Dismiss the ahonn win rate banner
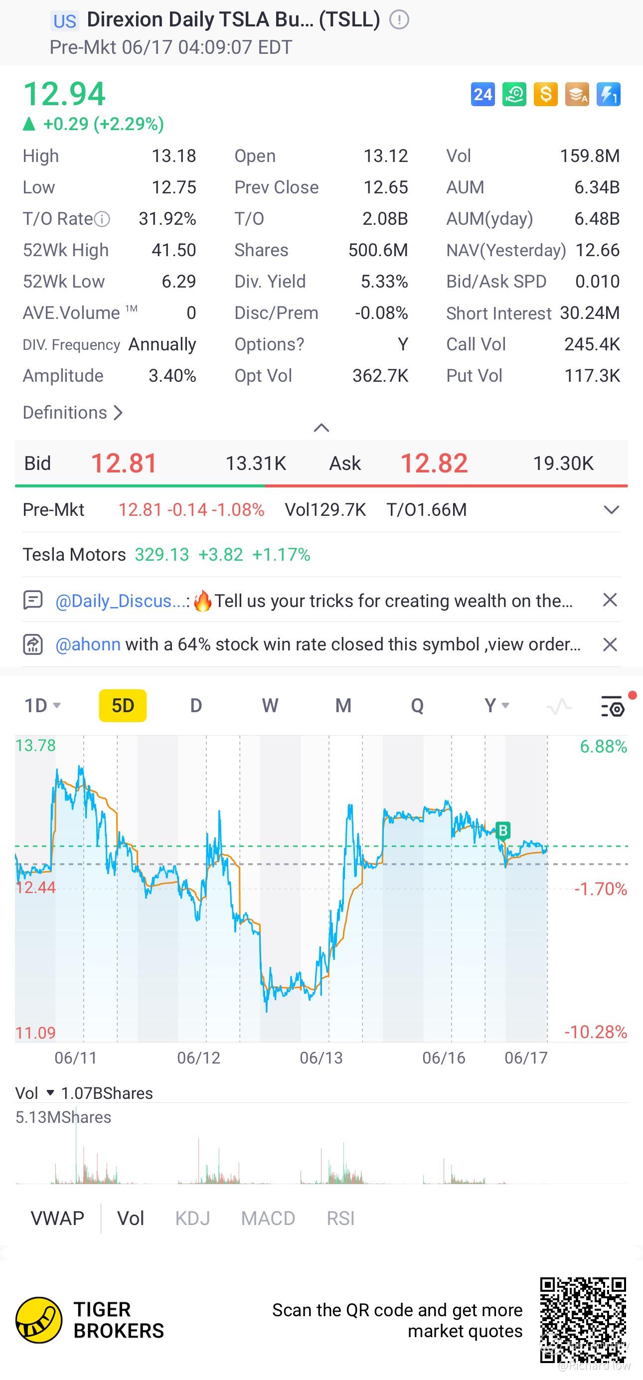The height and width of the screenshot is (1380, 643). point(610,644)
